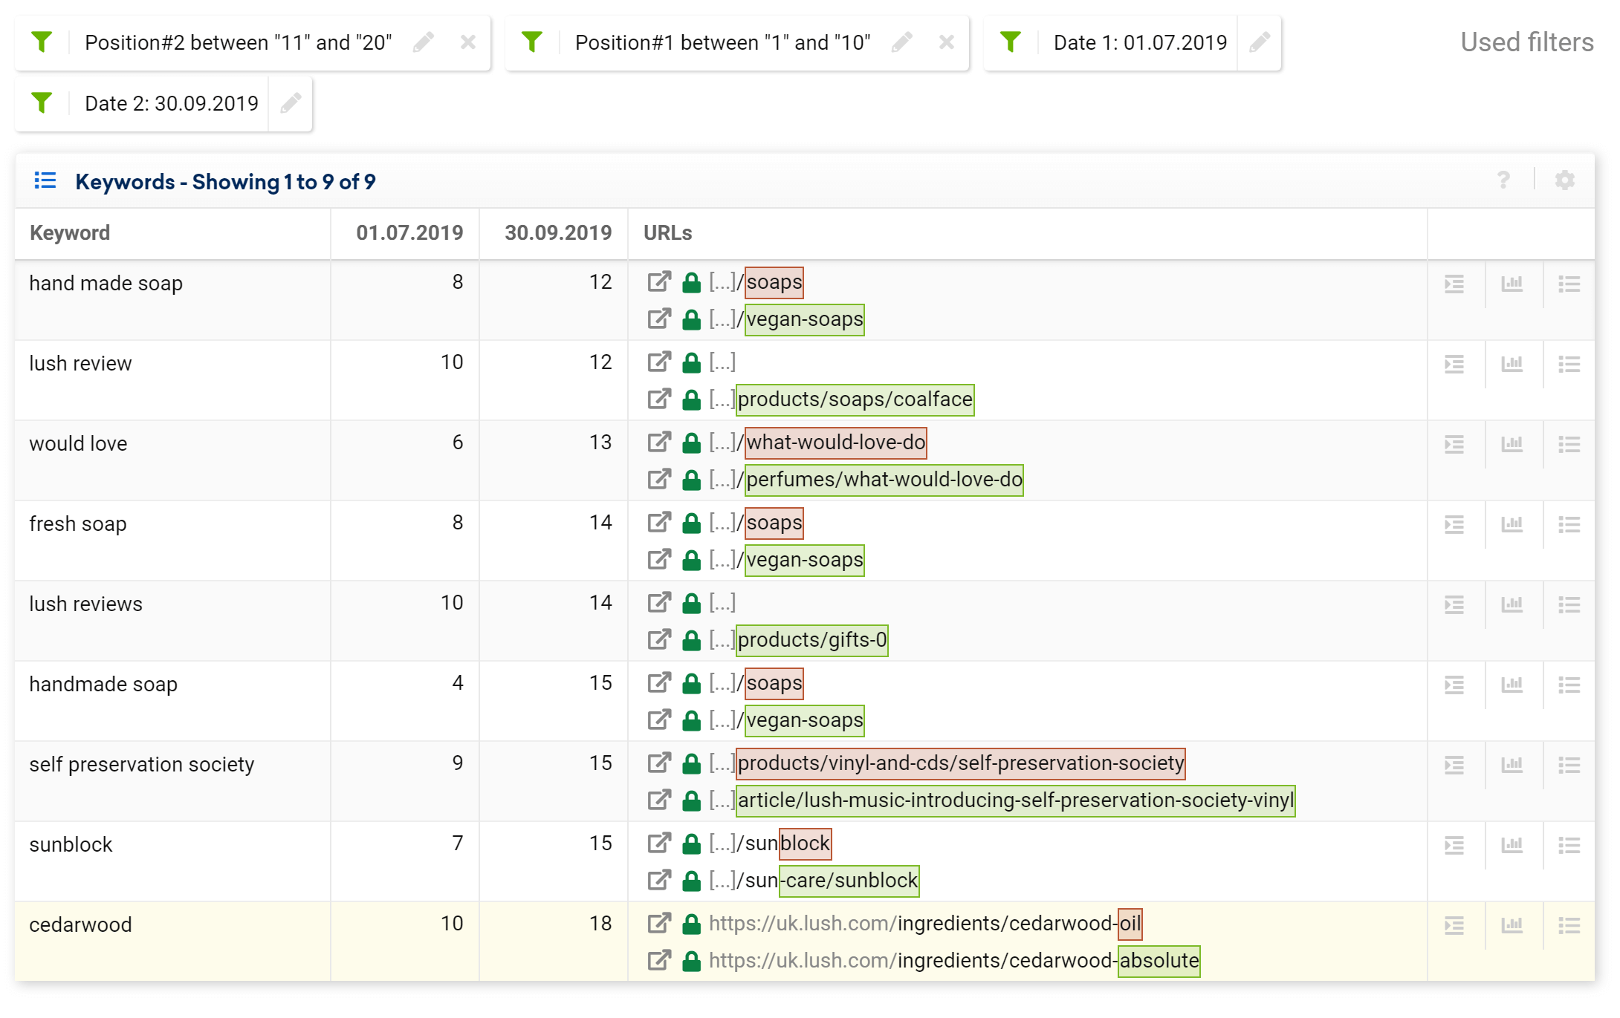Show SERP list for would love row
Viewport: 1620px width, 1018px height.
click(1454, 444)
